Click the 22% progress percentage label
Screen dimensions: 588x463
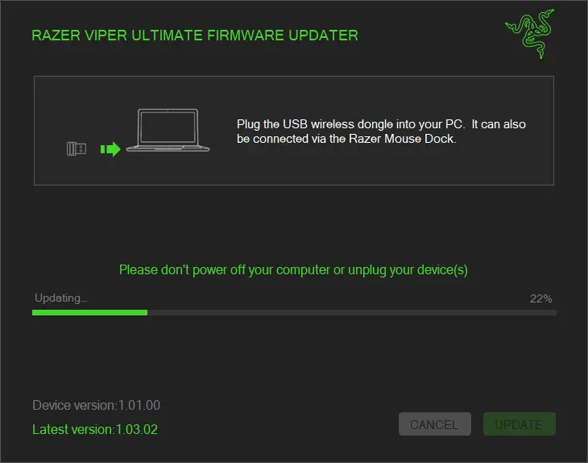540,299
